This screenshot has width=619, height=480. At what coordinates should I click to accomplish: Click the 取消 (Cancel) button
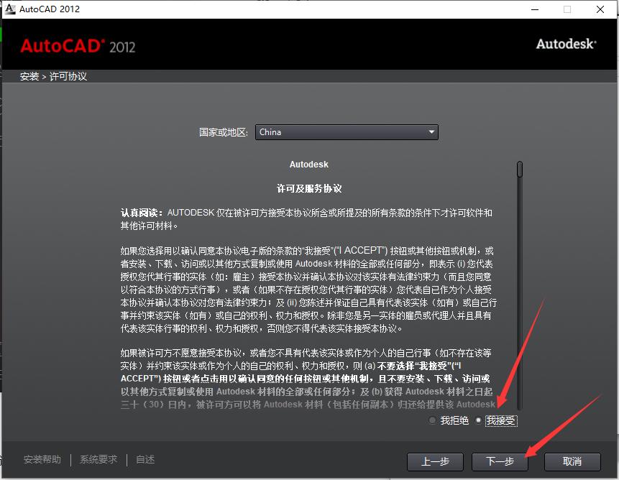click(572, 461)
